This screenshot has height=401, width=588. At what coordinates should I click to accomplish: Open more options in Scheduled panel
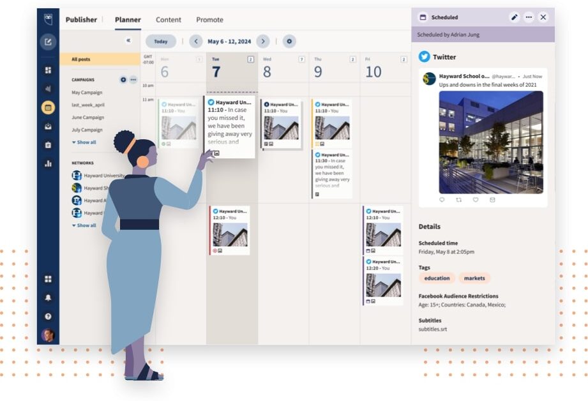pos(529,17)
